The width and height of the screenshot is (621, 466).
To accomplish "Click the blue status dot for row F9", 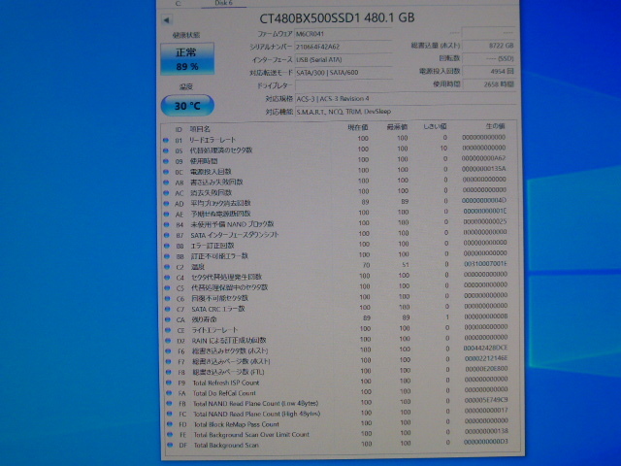I will click(x=169, y=383).
